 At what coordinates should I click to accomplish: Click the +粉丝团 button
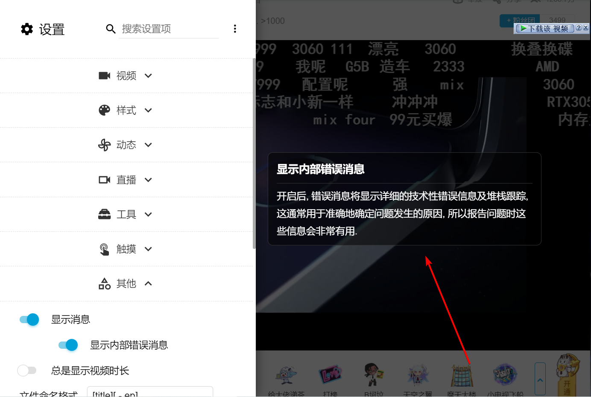(520, 20)
